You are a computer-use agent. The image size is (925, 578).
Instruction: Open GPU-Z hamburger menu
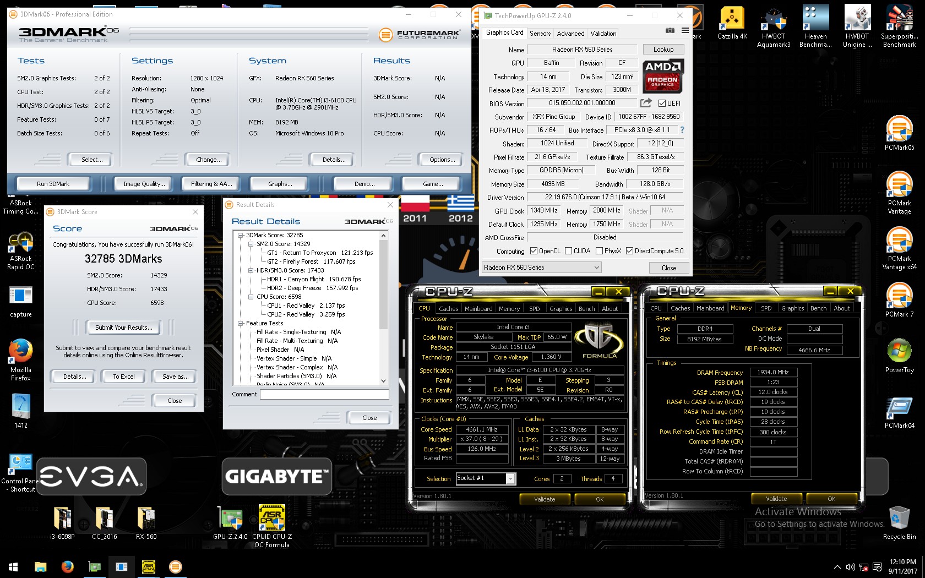[685, 31]
